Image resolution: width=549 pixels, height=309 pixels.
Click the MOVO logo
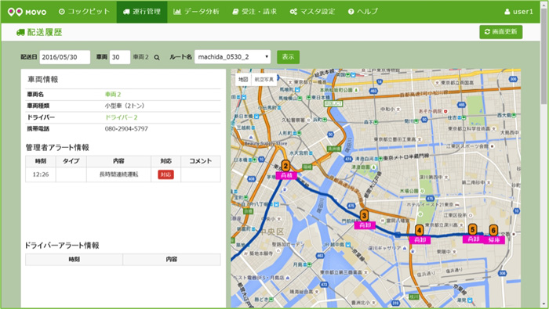[x=27, y=12]
